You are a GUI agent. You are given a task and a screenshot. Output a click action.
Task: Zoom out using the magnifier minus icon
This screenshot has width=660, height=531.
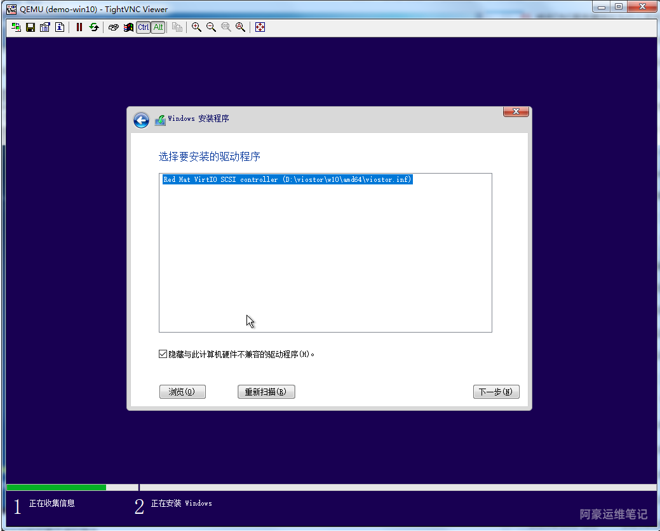coord(212,27)
